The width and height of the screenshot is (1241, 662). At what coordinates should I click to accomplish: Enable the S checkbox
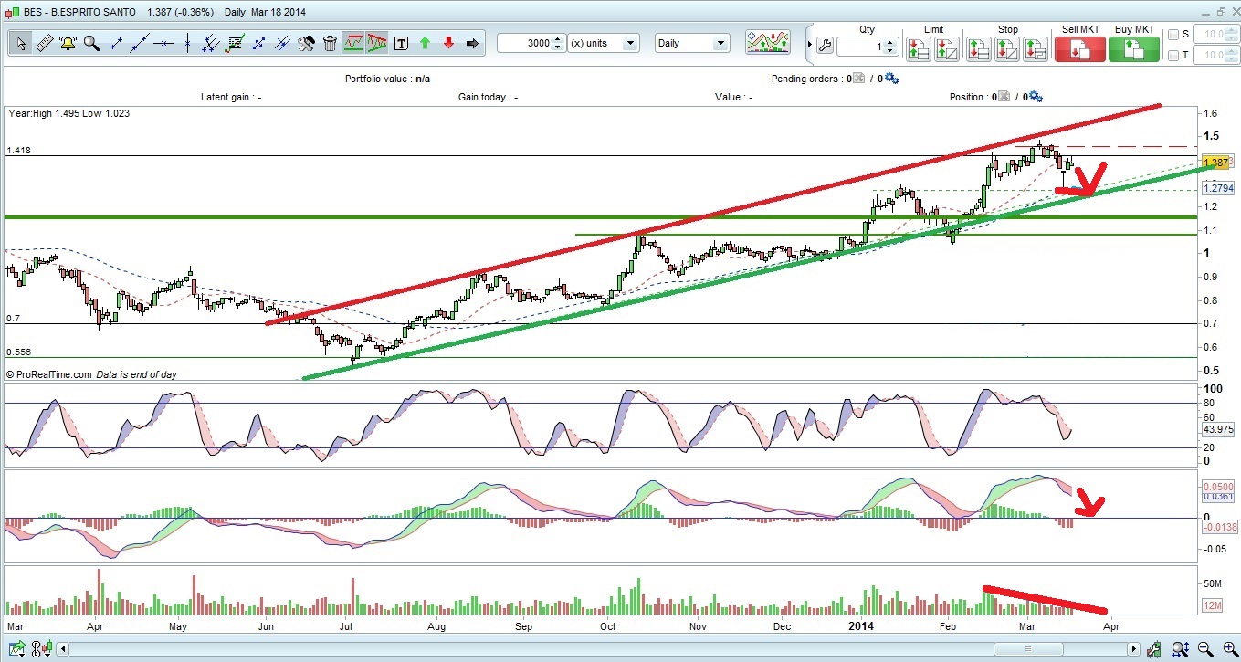(1173, 35)
